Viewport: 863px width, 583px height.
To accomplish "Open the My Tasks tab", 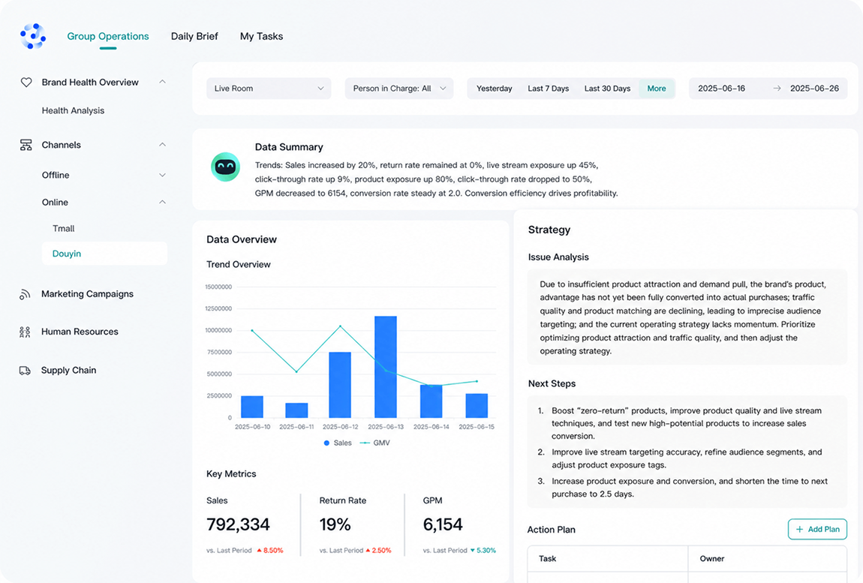I will (x=261, y=36).
